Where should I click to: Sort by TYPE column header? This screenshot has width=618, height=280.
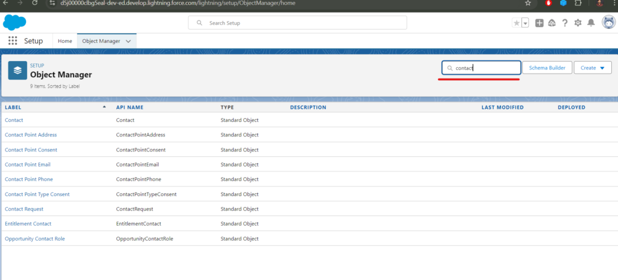(227, 107)
